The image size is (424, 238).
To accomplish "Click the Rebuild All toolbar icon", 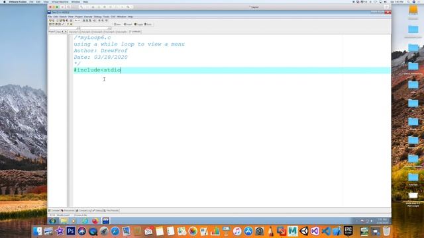I will [60, 24].
